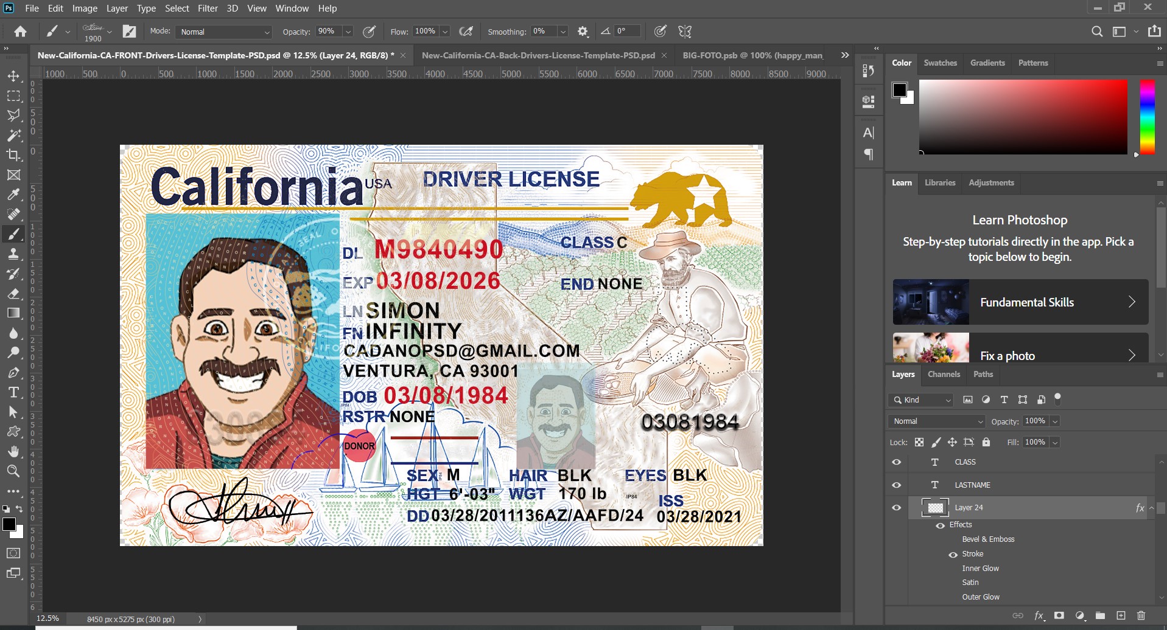The height and width of the screenshot is (630, 1167).
Task: Click Create new layer icon
Action: (1121, 616)
